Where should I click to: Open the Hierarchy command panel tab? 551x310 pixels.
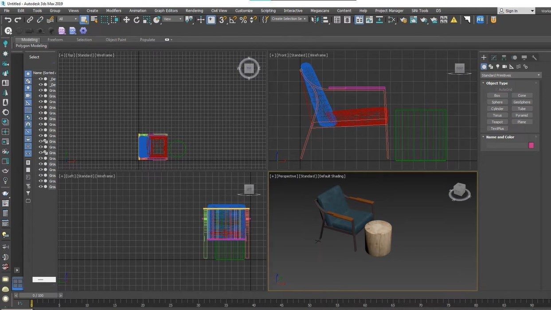coord(504,58)
